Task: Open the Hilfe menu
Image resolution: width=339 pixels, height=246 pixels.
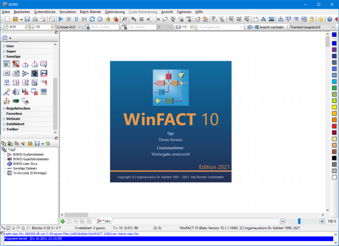Action: [x=199, y=12]
